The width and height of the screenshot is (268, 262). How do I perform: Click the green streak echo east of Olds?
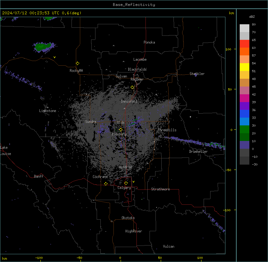(x=133, y=122)
